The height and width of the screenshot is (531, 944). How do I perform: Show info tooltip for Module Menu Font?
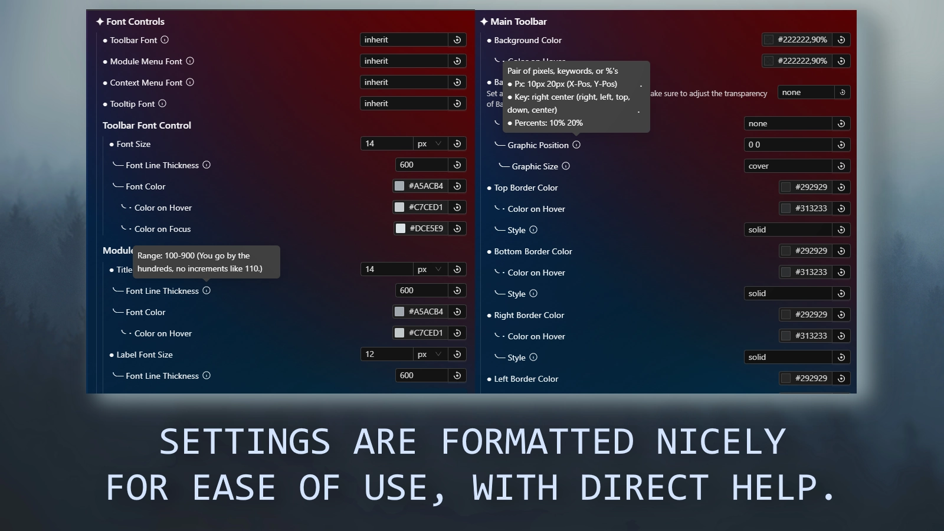point(190,61)
